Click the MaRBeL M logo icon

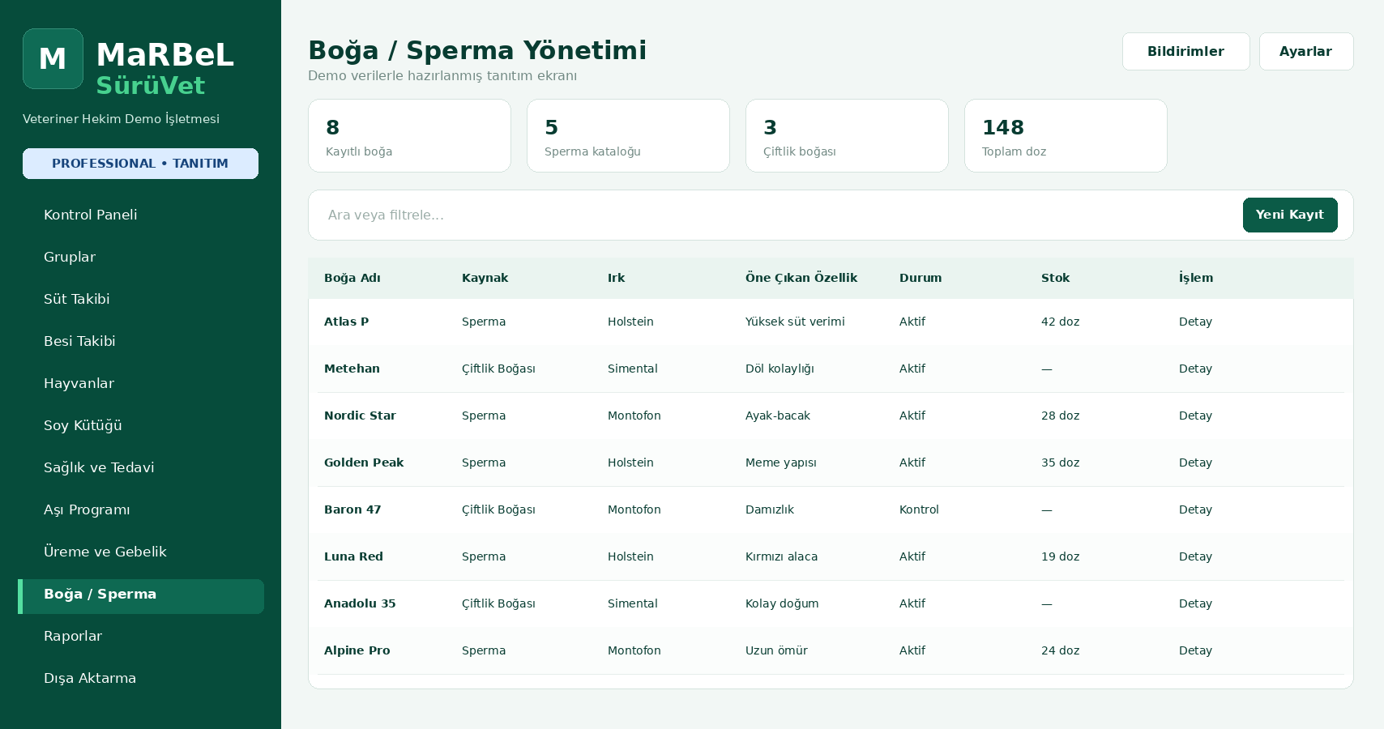tap(53, 58)
